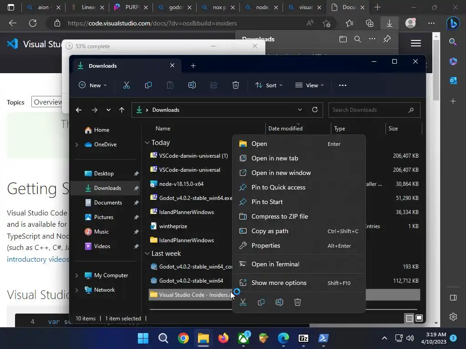
Task: Open 7-Zip from the taskbar
Action: pyautogui.click(x=303, y=338)
